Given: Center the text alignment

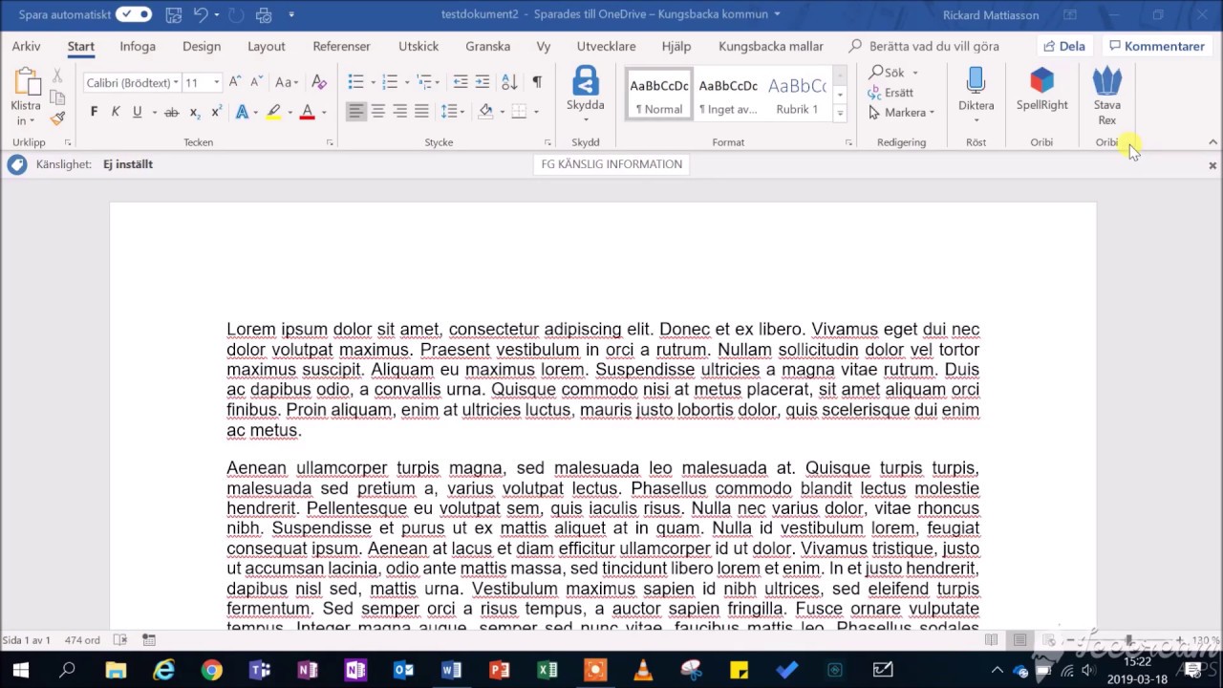Looking at the screenshot, I should (x=377, y=112).
